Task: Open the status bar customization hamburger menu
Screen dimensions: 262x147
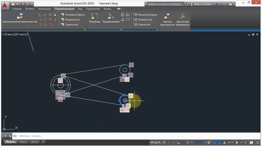Action: click(258, 143)
